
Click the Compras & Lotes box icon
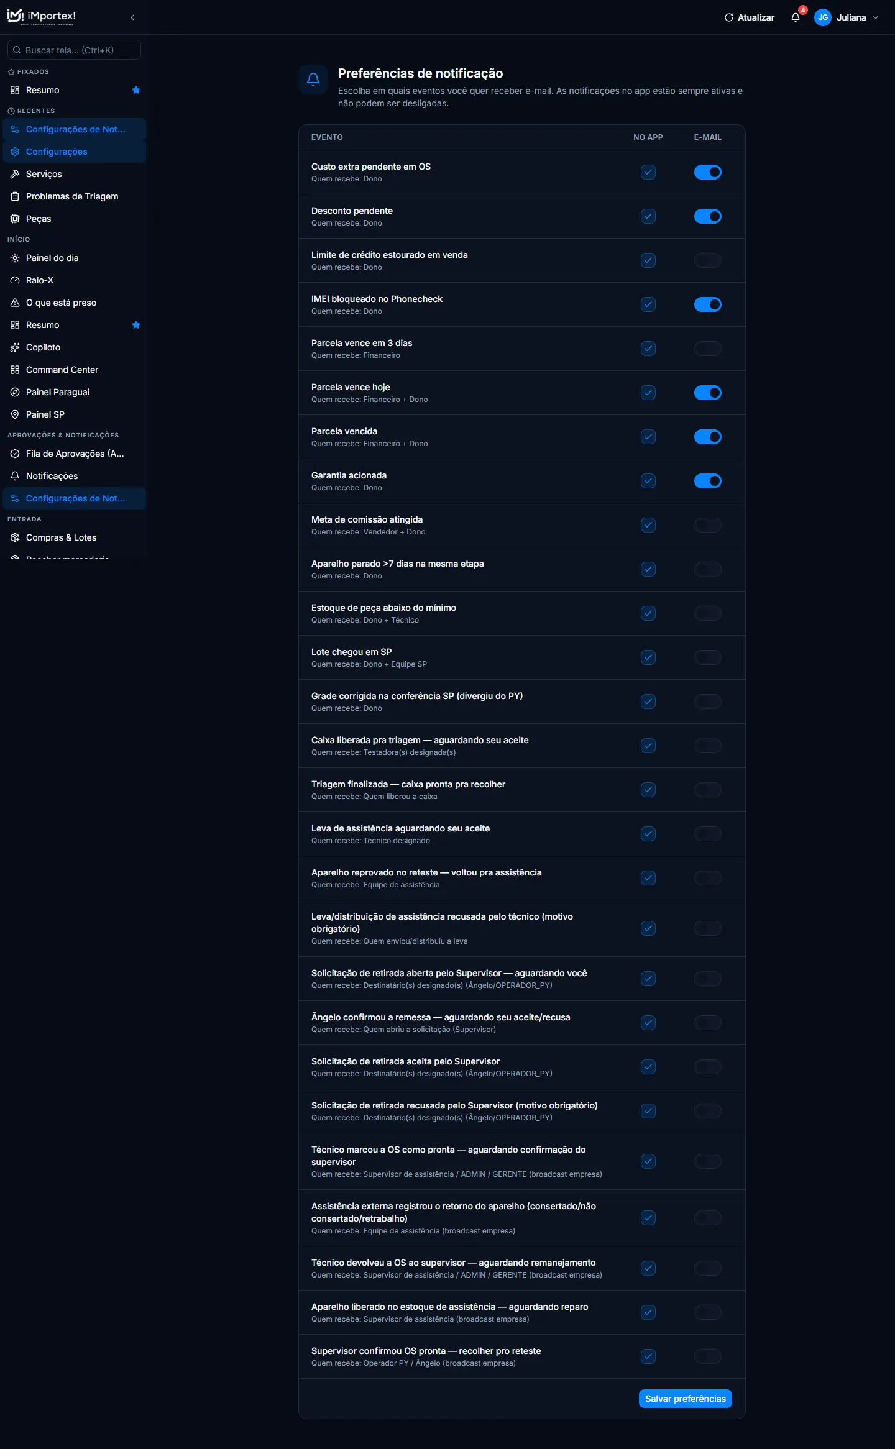point(15,537)
